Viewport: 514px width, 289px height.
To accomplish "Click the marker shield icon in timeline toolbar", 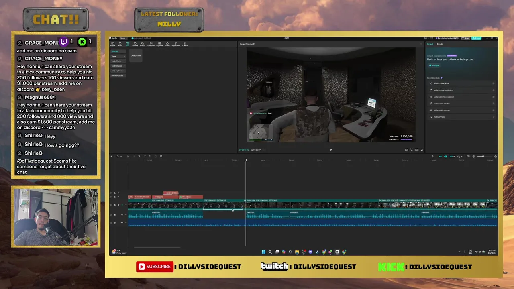I will tap(161, 157).
